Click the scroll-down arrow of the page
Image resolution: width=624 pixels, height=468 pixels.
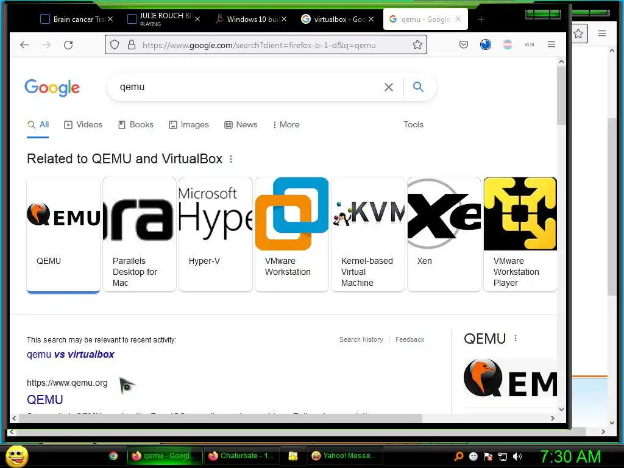[561, 409]
